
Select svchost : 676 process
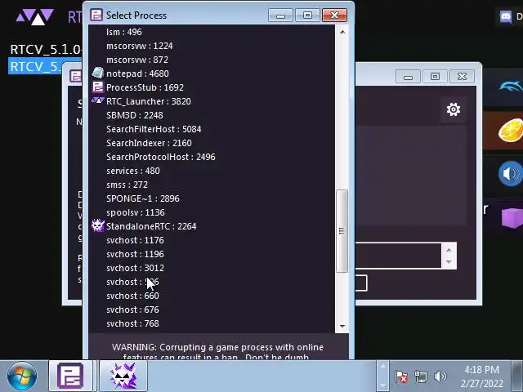pyautogui.click(x=132, y=310)
